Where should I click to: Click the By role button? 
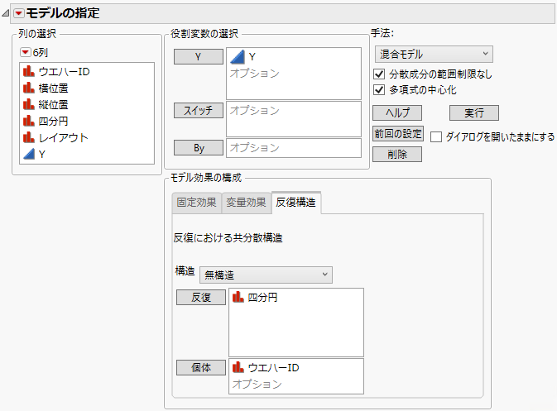pos(198,148)
